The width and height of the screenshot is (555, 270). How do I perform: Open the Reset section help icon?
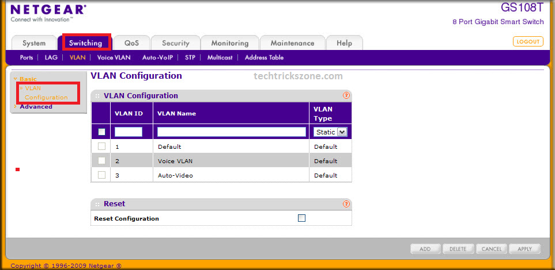point(346,204)
